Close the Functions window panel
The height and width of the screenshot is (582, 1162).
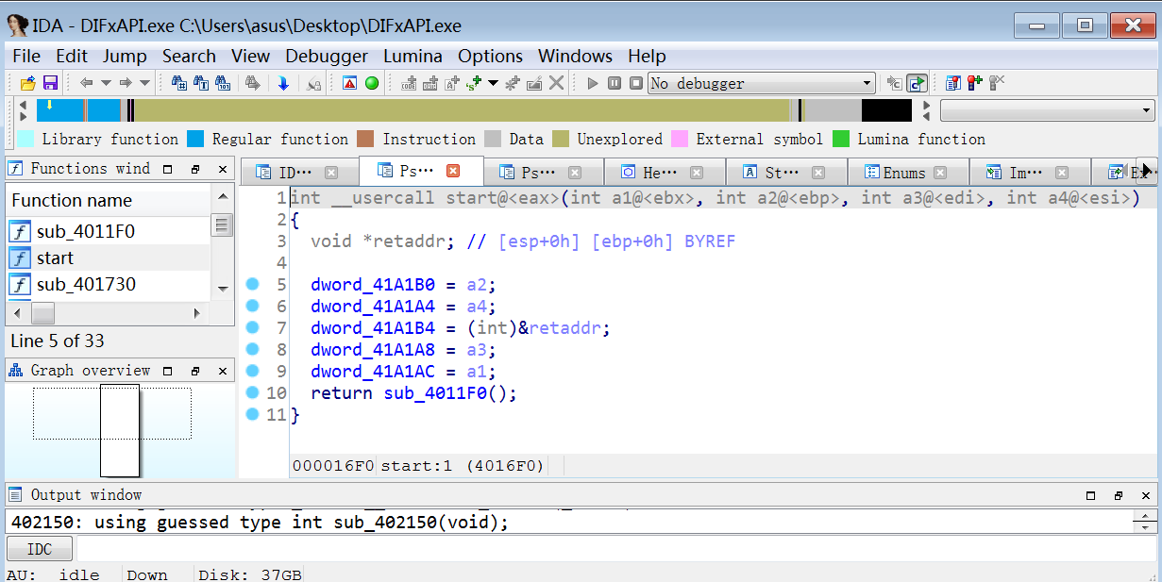(223, 170)
